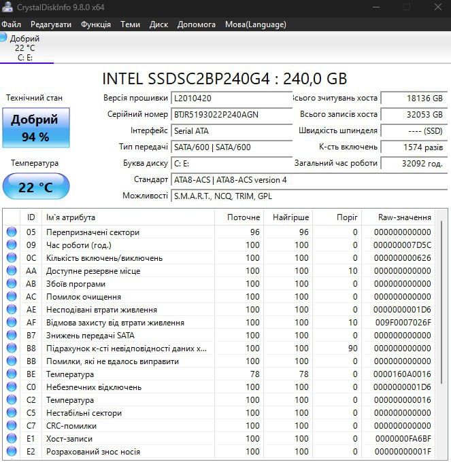Click status icon for attribute B8

[12, 349]
